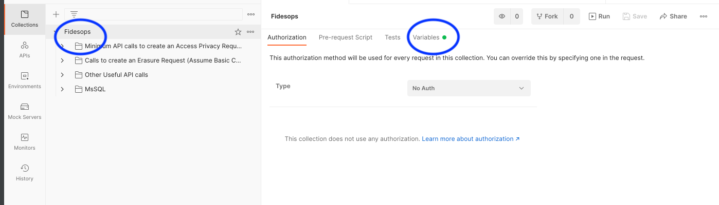Image resolution: width=719 pixels, height=205 pixels.
Task: Open the History sidebar panel
Action: [x=25, y=173]
